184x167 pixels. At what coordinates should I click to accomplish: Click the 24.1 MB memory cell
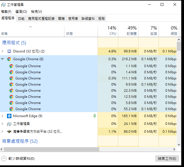click(x=128, y=124)
